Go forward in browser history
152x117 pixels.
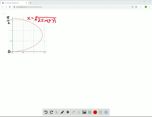6,7
